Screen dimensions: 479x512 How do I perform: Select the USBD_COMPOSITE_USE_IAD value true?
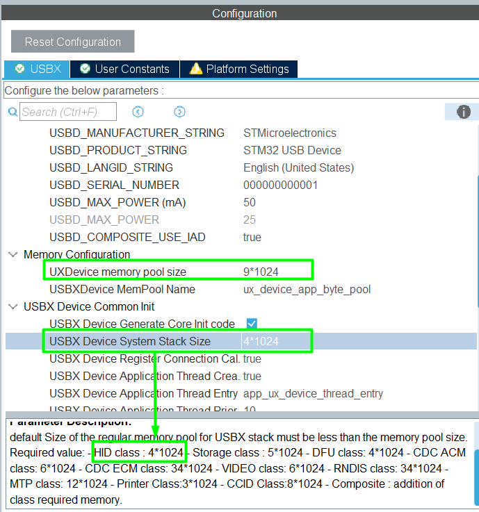[252, 237]
